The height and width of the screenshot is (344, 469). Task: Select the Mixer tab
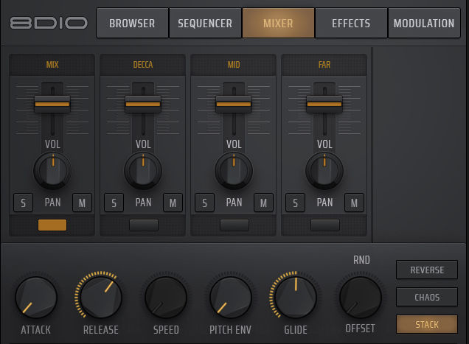278,23
